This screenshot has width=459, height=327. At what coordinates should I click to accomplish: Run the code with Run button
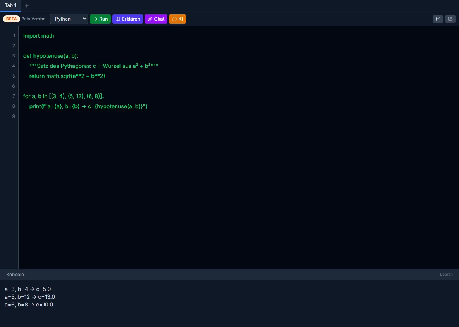(100, 19)
